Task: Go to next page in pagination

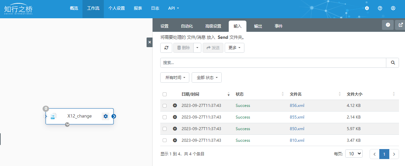Action: pos(394,154)
